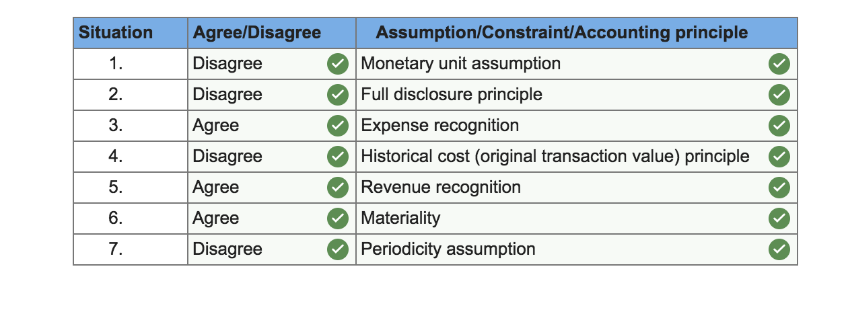Click the Situation column header
The height and width of the screenshot is (316, 848).
(116, 33)
